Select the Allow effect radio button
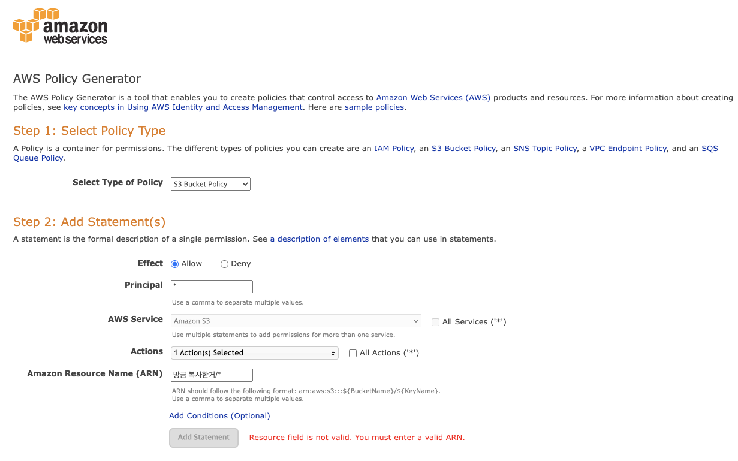 (x=175, y=264)
